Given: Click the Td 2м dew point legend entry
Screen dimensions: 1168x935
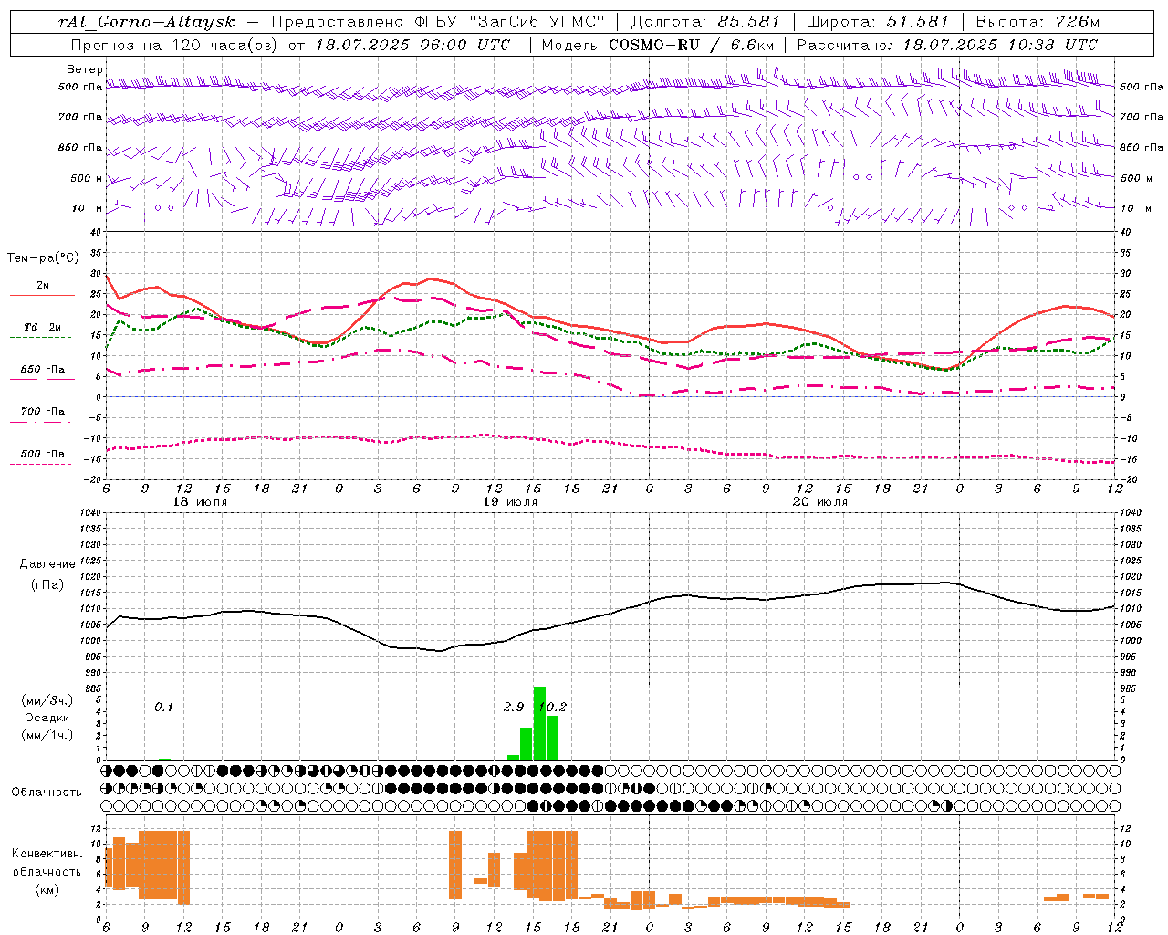Looking at the screenshot, I should click(x=43, y=327).
